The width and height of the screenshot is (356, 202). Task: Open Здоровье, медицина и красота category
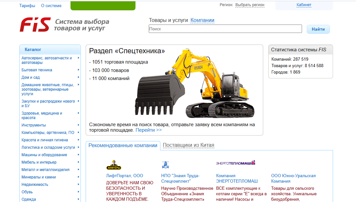[42, 116]
